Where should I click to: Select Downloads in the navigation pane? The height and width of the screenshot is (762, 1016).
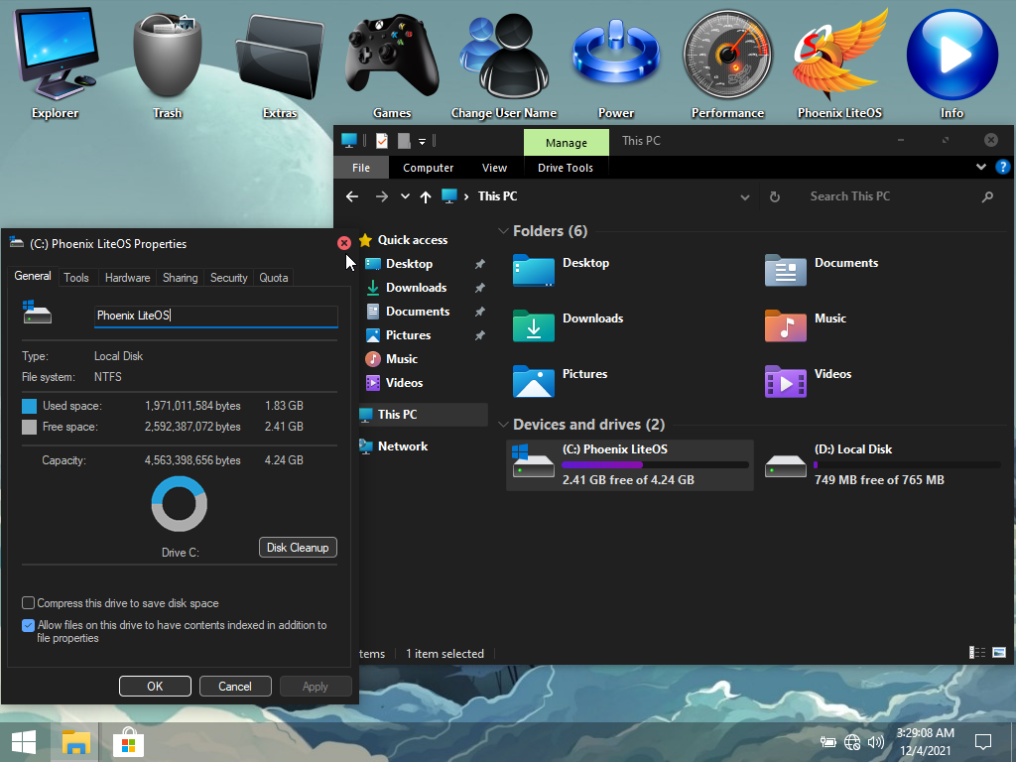416,288
